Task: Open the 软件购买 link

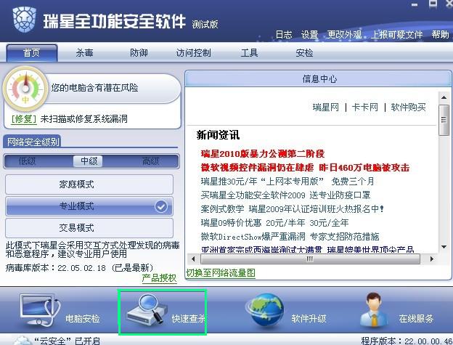Action: tap(408, 107)
